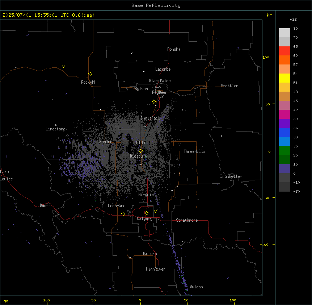Pick the white 70-80 dBZ legend swatch
This screenshot has height=305, width=312.
point(284,33)
